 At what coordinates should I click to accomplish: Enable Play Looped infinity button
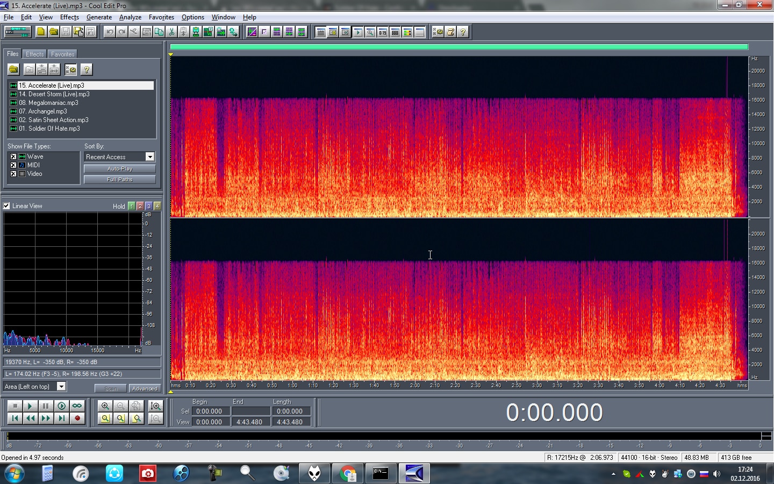tap(77, 406)
